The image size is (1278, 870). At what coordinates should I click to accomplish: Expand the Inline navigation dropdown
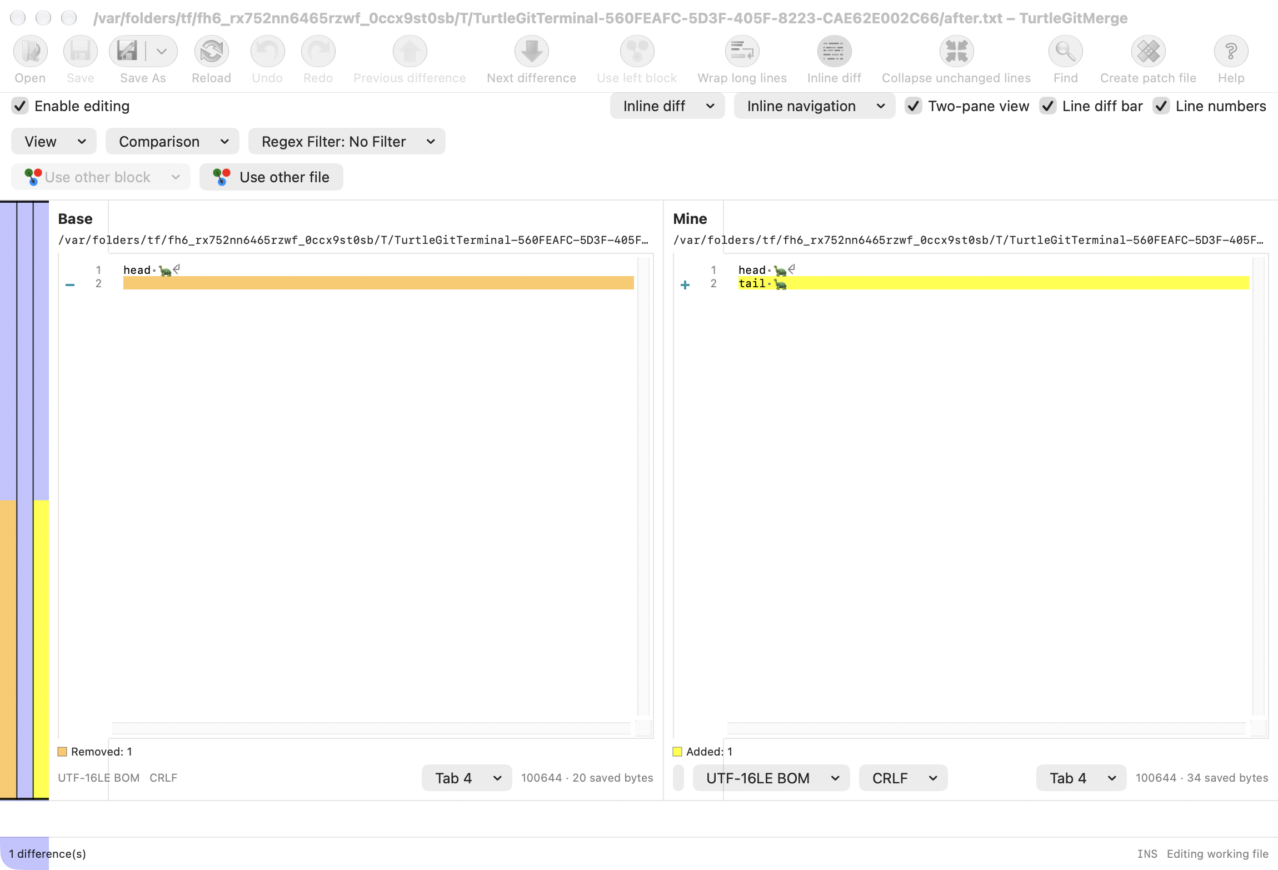(x=814, y=106)
